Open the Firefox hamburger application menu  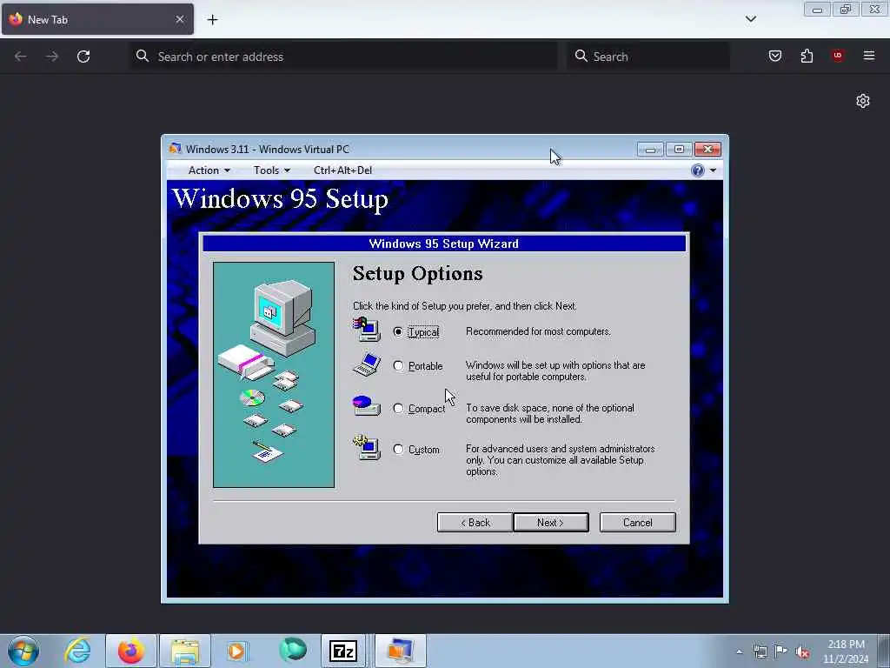pyautogui.click(x=869, y=56)
